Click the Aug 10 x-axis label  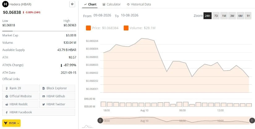point(144,110)
